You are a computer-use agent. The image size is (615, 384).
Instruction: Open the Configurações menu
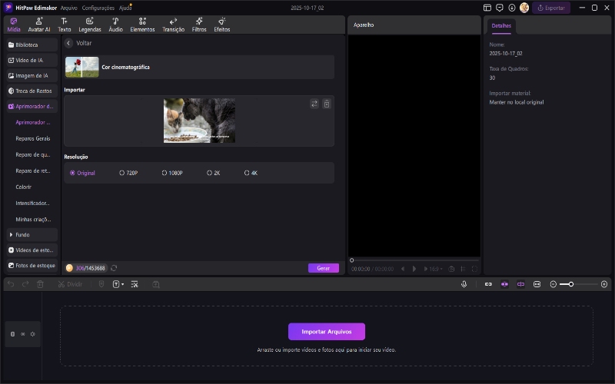tap(98, 8)
